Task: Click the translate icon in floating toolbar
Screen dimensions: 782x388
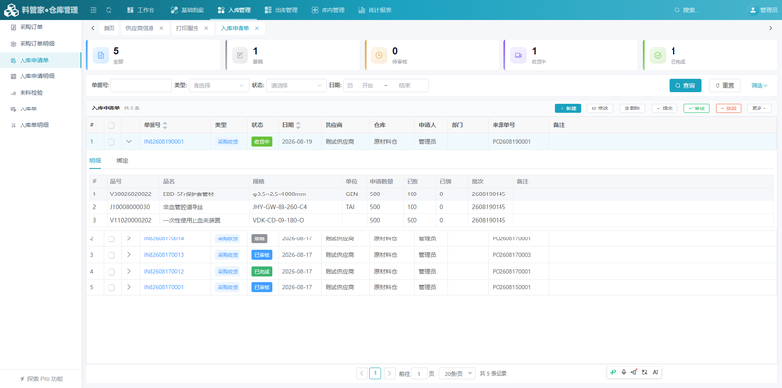Action: (644, 372)
